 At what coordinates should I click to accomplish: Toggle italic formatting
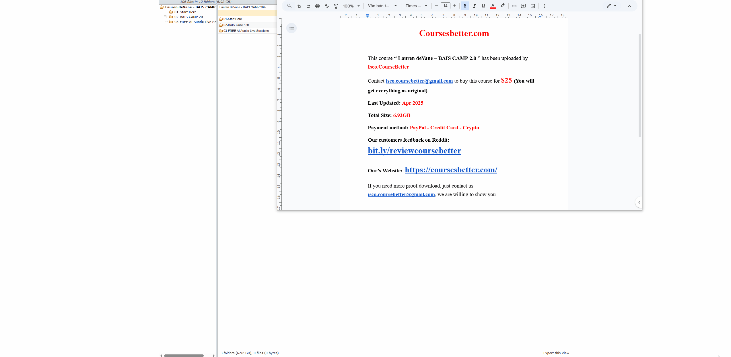474,6
